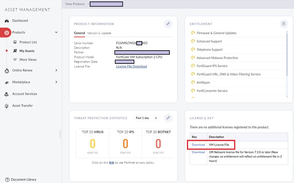Open the Fortinet privacy policy link
Viewport: 294px width, 183px height.
click(x=112, y=162)
